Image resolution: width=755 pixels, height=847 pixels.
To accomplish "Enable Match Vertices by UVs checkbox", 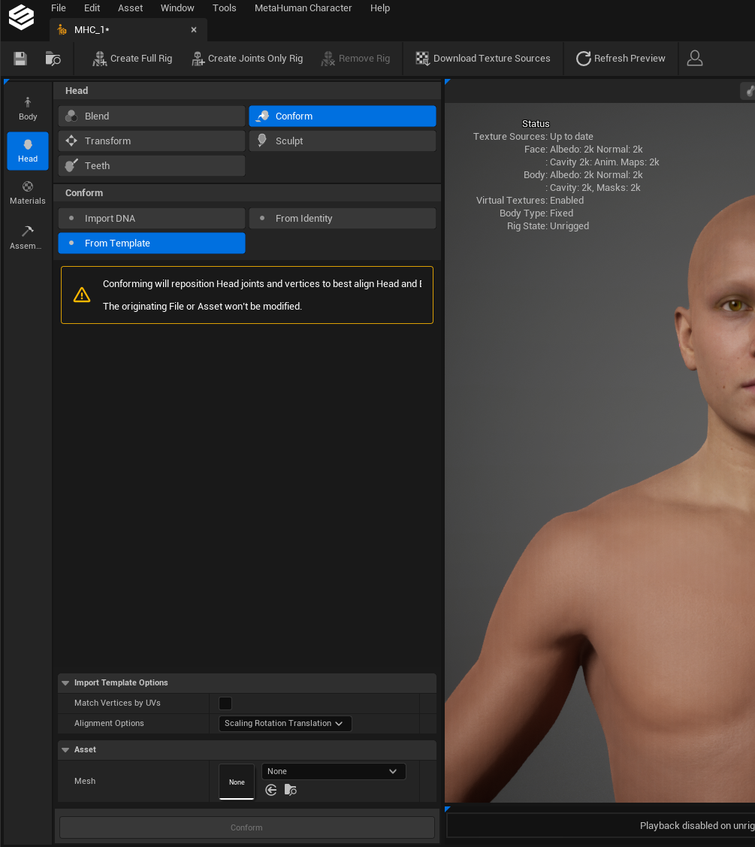I will pyautogui.click(x=225, y=703).
